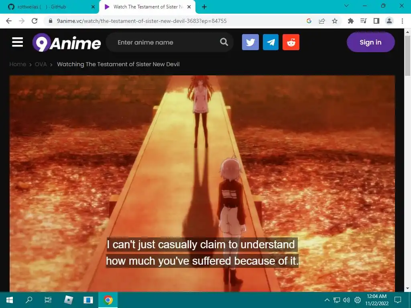
Task: Bookmark this page with star icon
Action: point(335,21)
